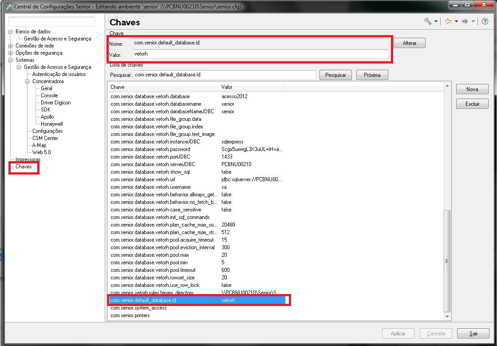This screenshot has height=346, width=497.
Task: Click the Nova button
Action: point(472,89)
